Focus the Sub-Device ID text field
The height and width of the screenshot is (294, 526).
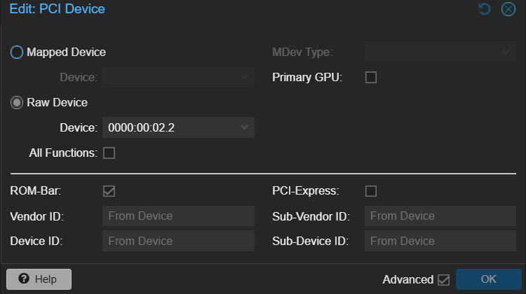click(440, 241)
